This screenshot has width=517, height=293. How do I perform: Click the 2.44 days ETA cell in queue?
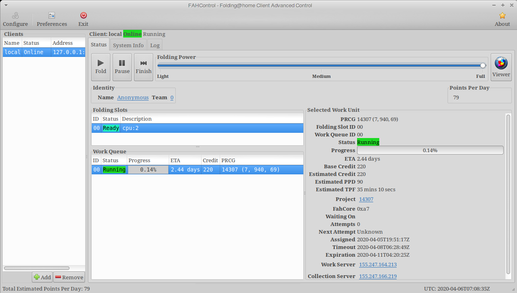pyautogui.click(x=185, y=170)
